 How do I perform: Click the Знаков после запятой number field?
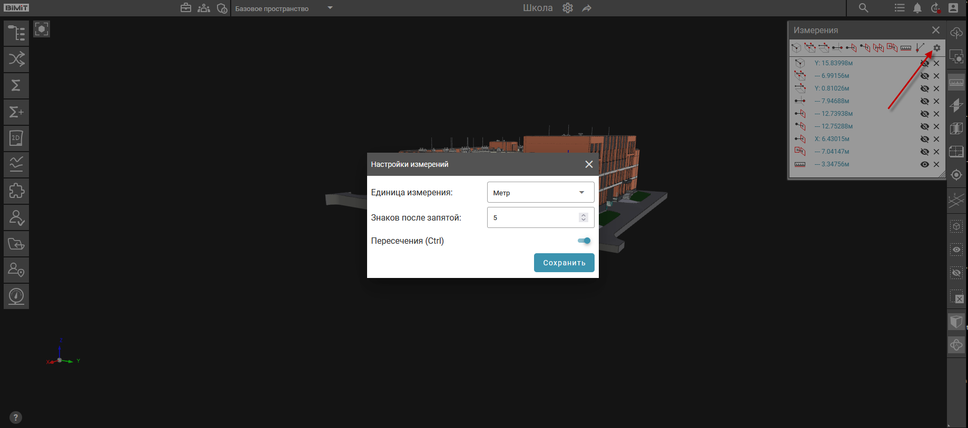(x=532, y=217)
